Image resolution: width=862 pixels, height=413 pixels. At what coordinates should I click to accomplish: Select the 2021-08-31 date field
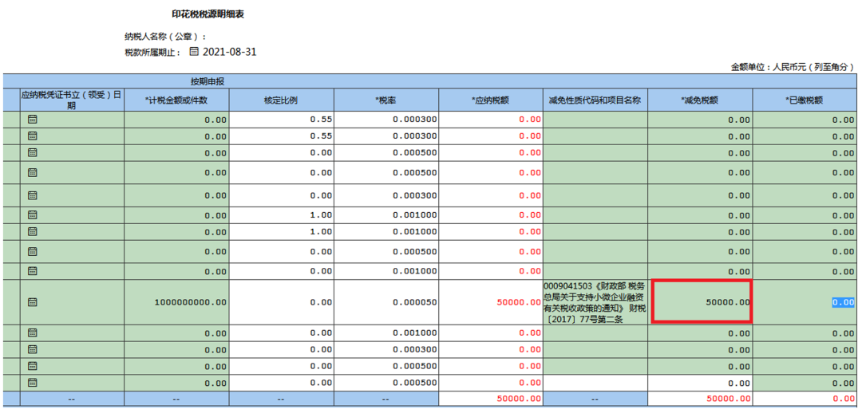[x=229, y=52]
